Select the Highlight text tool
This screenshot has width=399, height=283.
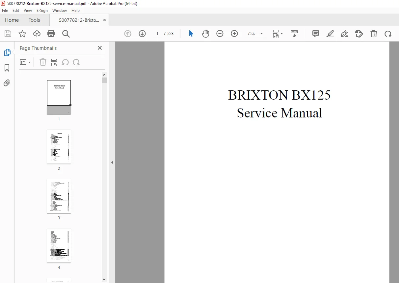(330, 34)
